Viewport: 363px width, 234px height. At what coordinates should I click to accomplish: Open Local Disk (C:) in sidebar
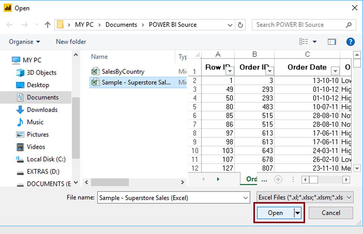[x=46, y=159]
